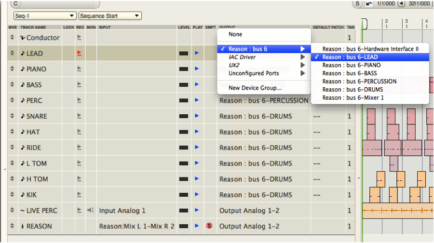Select Reason : bus 6-LEAD in submenu

coord(370,57)
